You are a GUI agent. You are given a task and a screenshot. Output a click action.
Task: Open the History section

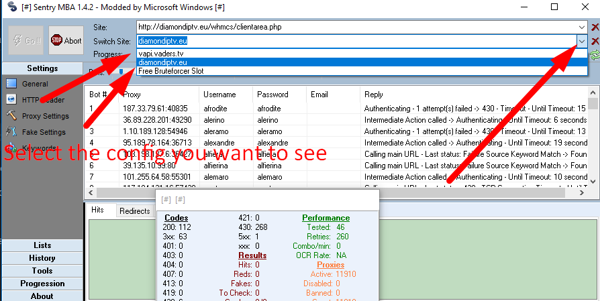pos(42,258)
